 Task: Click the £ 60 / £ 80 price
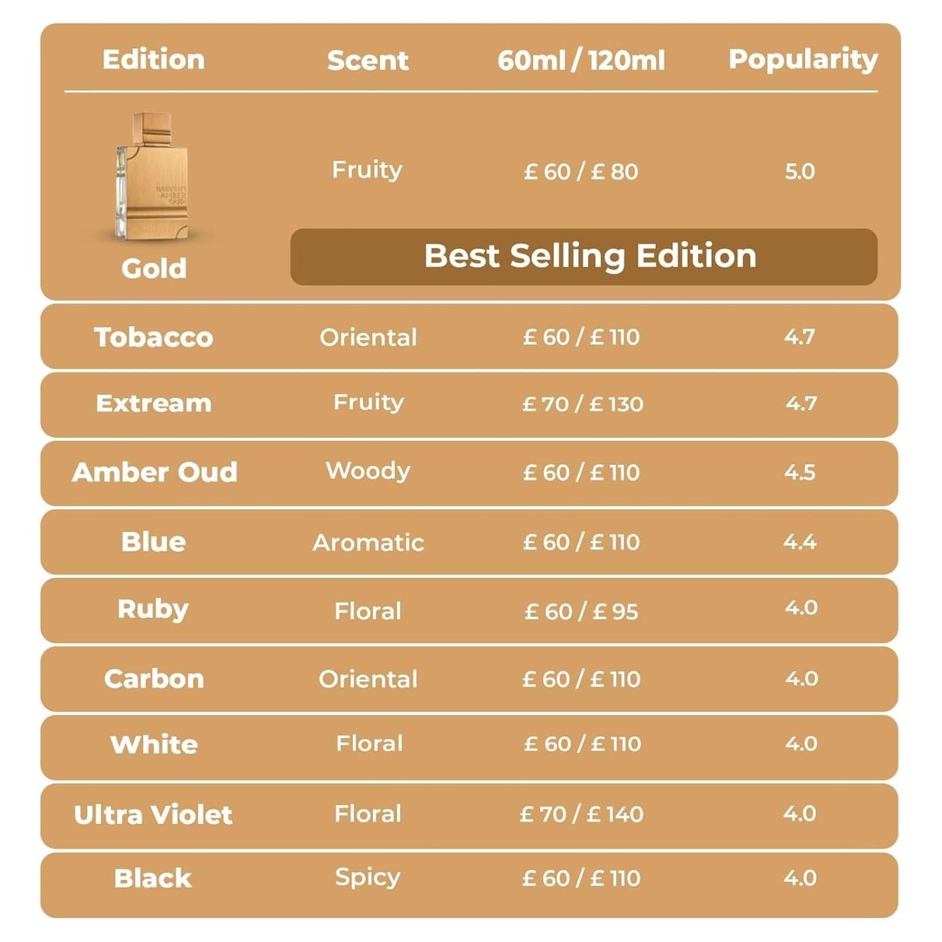click(581, 171)
